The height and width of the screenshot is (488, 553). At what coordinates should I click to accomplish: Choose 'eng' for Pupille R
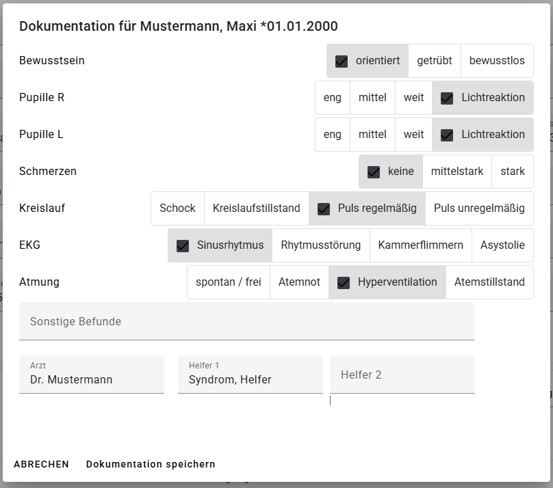[333, 98]
